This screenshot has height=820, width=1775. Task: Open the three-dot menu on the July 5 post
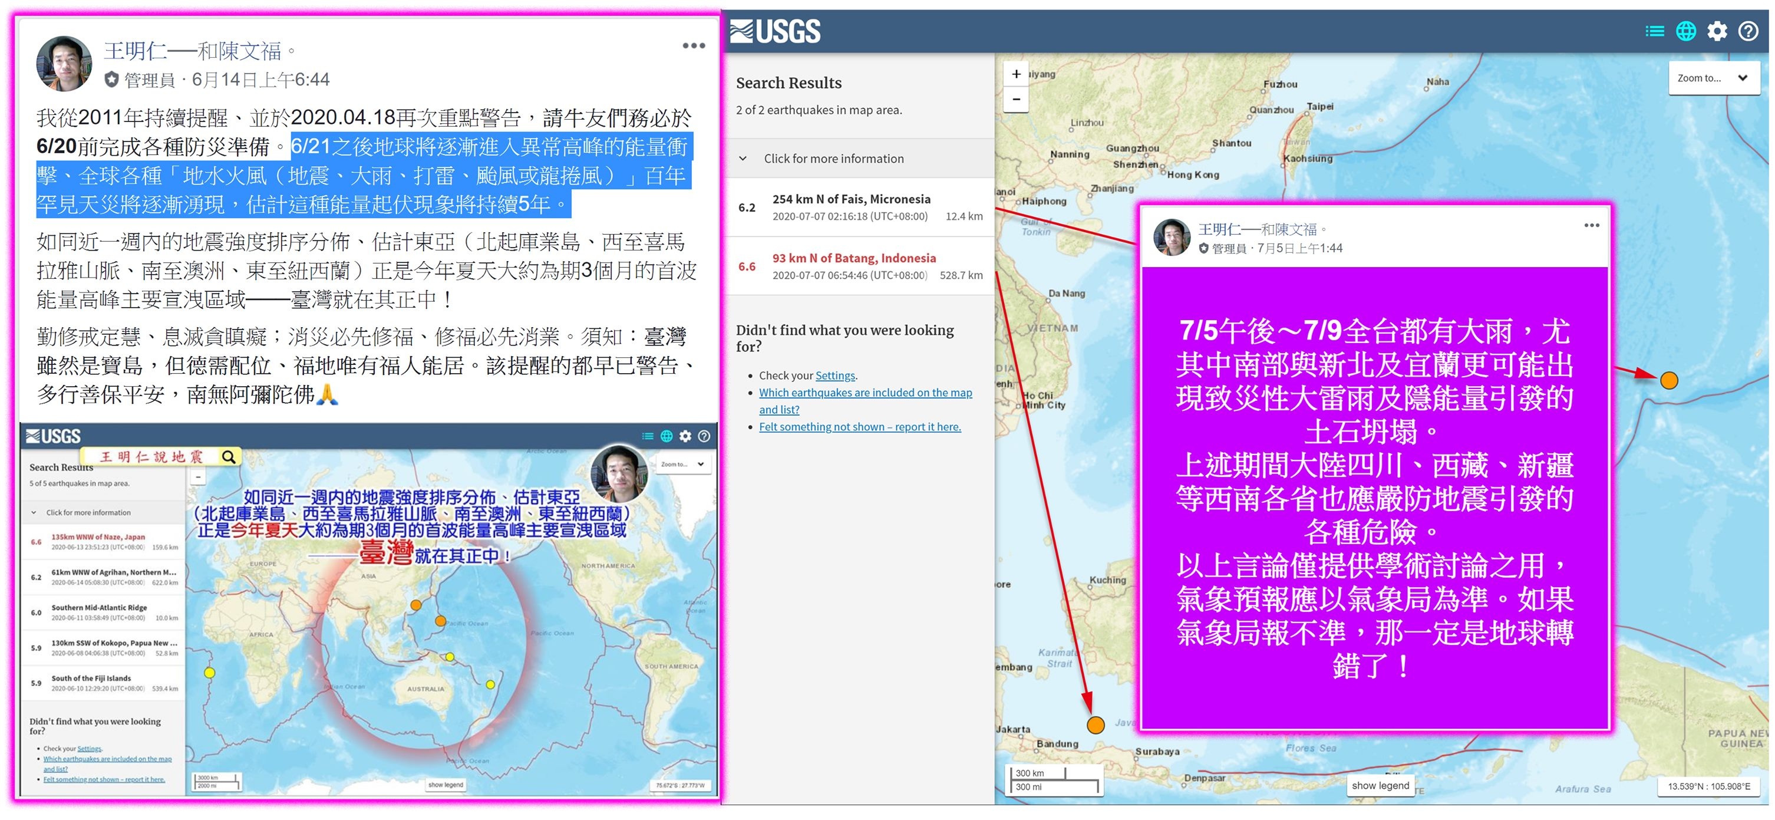[1591, 225]
